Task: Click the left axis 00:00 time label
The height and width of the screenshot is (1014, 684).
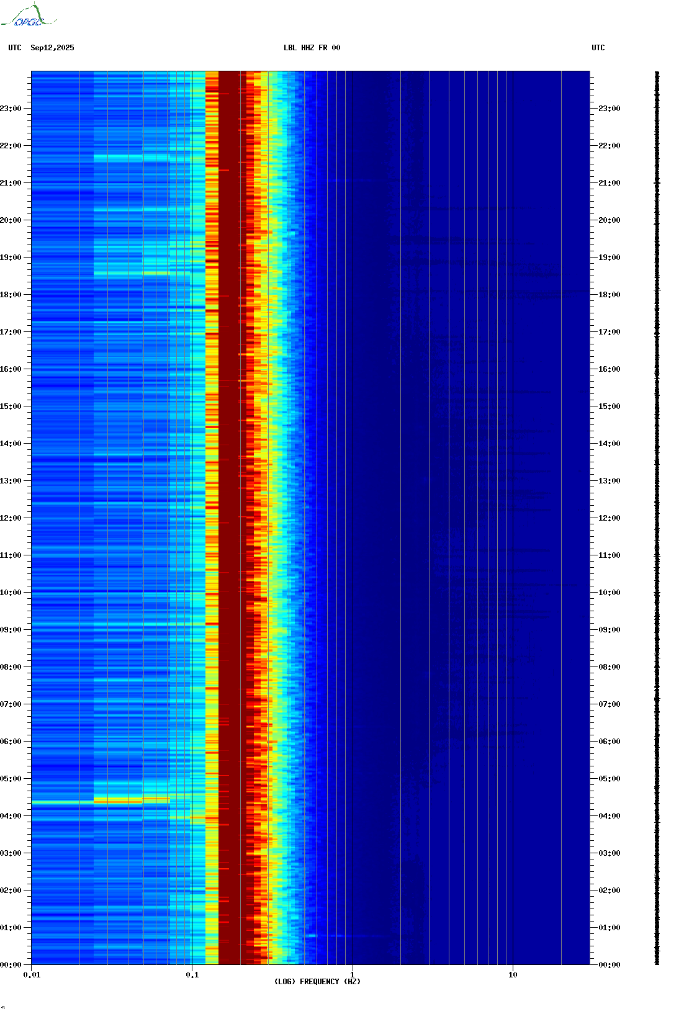Action: (11, 965)
